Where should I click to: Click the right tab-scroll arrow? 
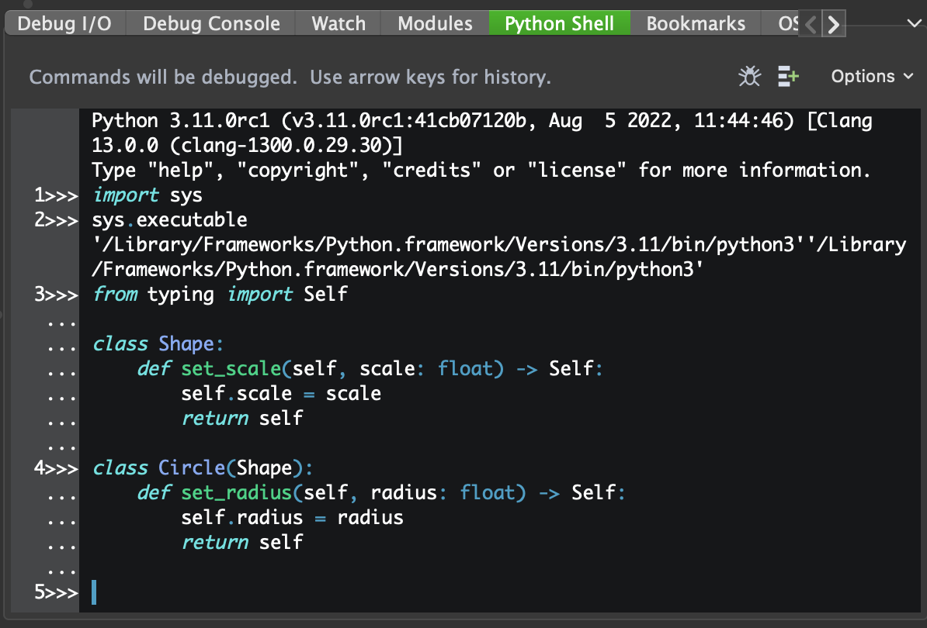[833, 23]
